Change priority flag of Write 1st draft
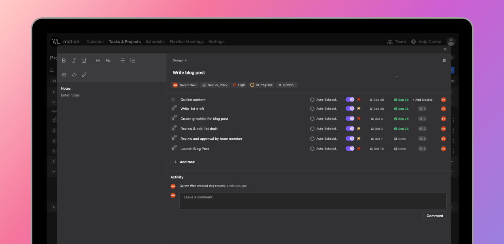This screenshot has height=244, width=504. pyautogui.click(x=359, y=109)
